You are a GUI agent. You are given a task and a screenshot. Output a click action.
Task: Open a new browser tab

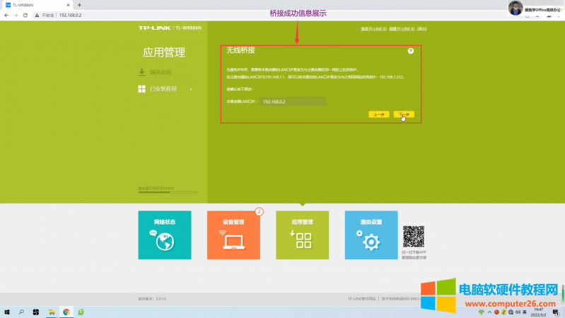pyautogui.click(x=79, y=5)
